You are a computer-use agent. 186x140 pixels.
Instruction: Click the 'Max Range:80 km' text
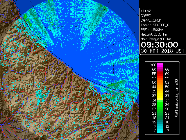pyautogui.click(x=156, y=39)
